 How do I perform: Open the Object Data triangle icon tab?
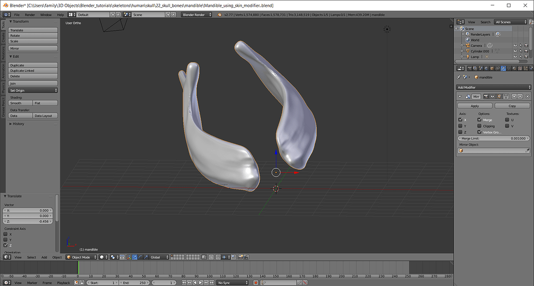pyautogui.click(x=509, y=68)
